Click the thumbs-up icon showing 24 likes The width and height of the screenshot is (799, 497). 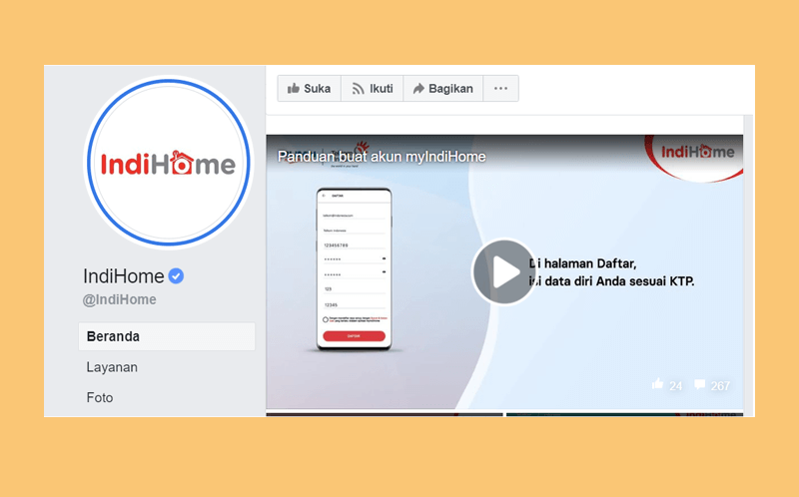(658, 384)
